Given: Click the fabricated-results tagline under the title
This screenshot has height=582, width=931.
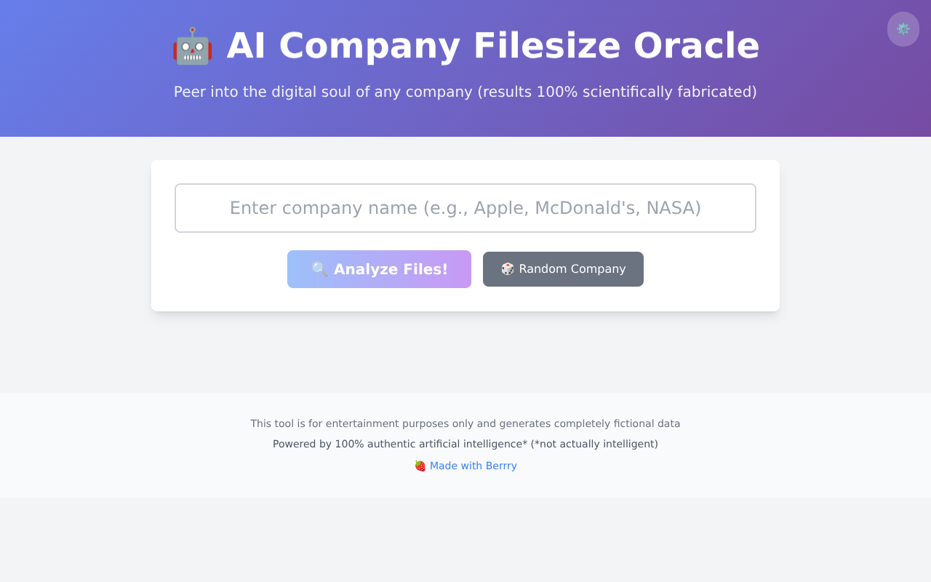Looking at the screenshot, I should [x=465, y=92].
